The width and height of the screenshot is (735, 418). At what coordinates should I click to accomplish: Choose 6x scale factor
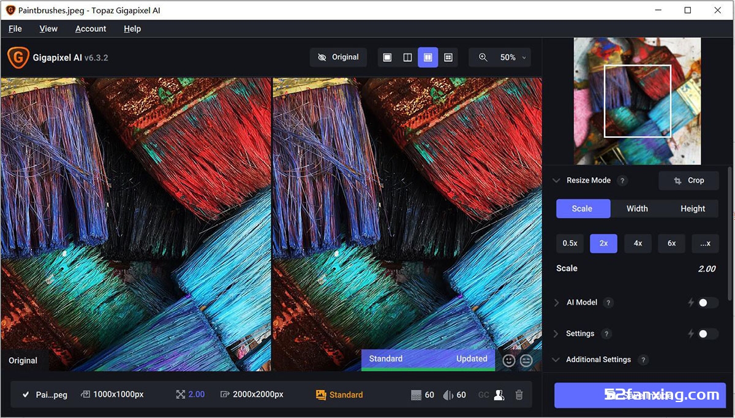click(671, 243)
